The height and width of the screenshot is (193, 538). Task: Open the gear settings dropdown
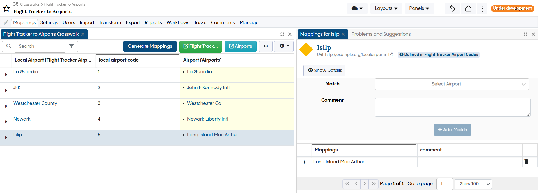pos(284,46)
